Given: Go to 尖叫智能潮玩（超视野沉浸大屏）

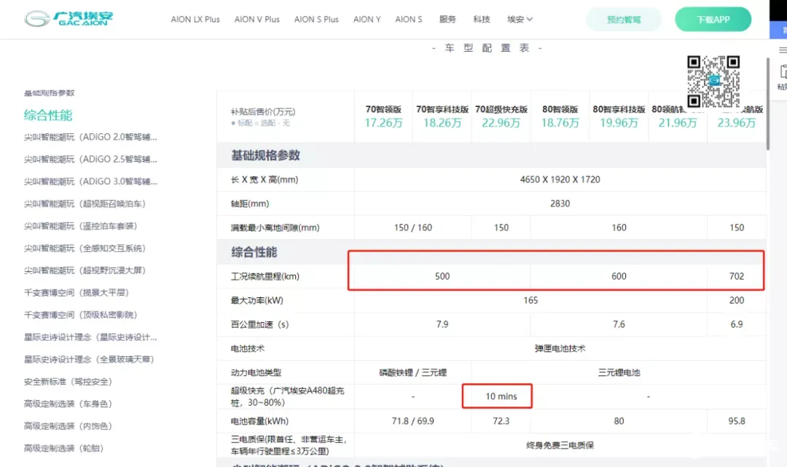Looking at the screenshot, I should pos(85,270).
